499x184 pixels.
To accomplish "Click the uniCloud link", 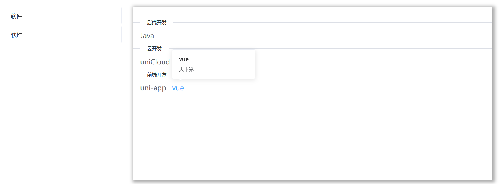I will [155, 62].
